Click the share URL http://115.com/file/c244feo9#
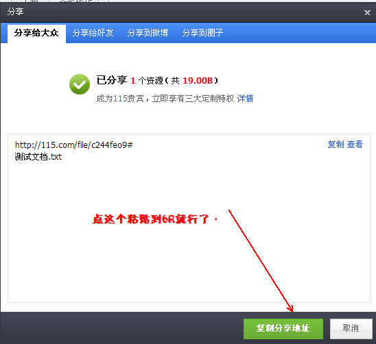Image resolution: width=376 pixels, height=344 pixels. click(74, 145)
